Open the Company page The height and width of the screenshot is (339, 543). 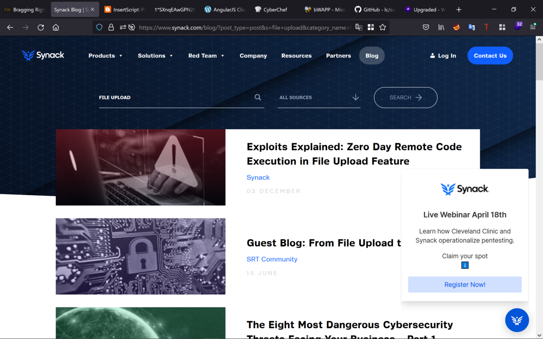253,56
